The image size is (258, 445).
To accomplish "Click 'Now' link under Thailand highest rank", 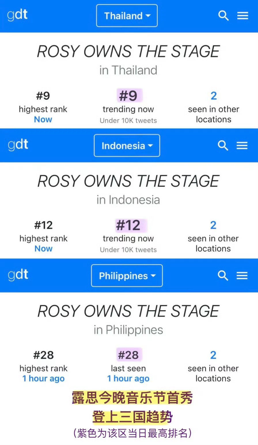I will (43, 119).
